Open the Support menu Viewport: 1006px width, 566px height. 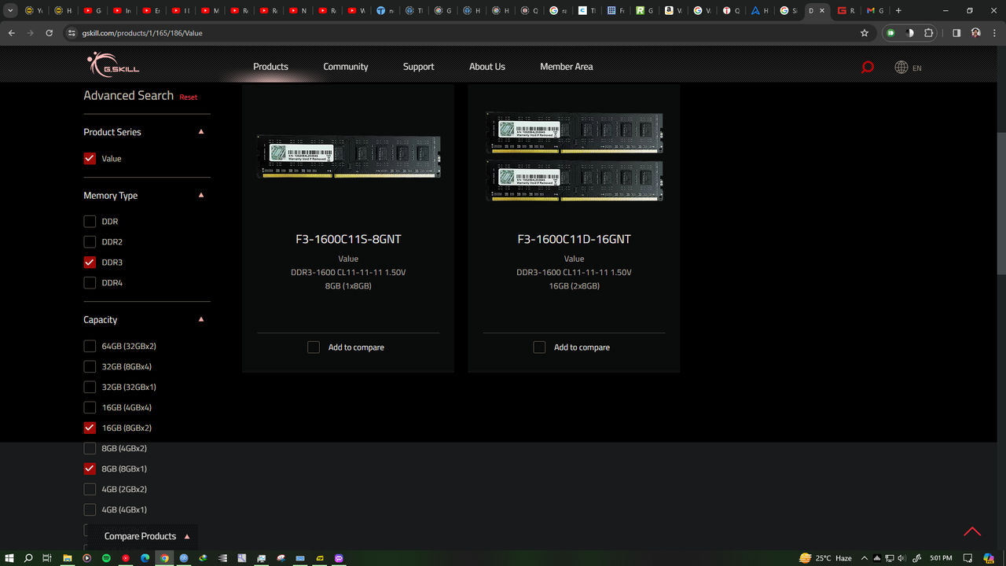[418, 67]
